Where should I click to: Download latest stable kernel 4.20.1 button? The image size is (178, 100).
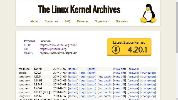(129, 47)
